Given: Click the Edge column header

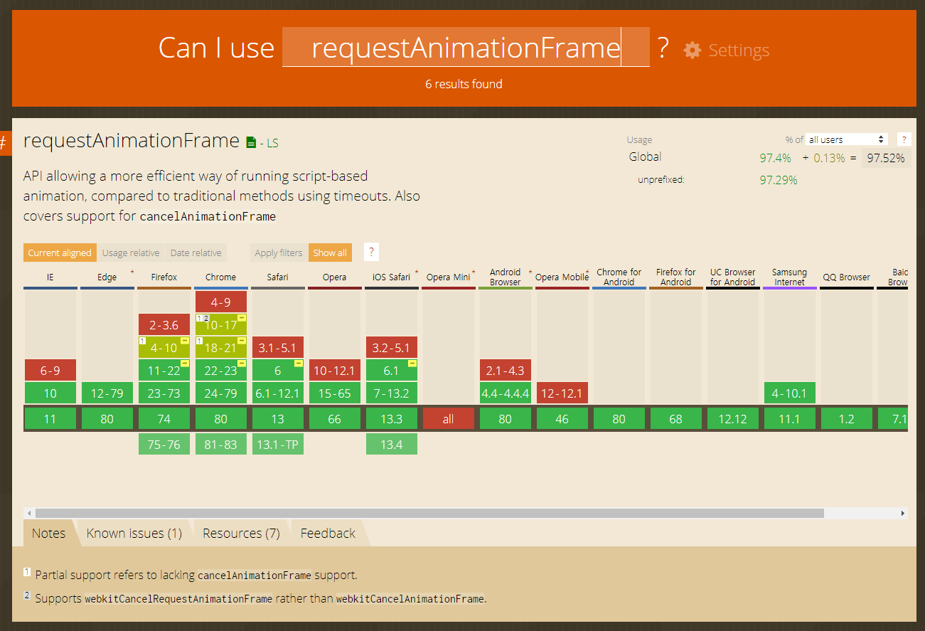Looking at the screenshot, I should (x=107, y=277).
